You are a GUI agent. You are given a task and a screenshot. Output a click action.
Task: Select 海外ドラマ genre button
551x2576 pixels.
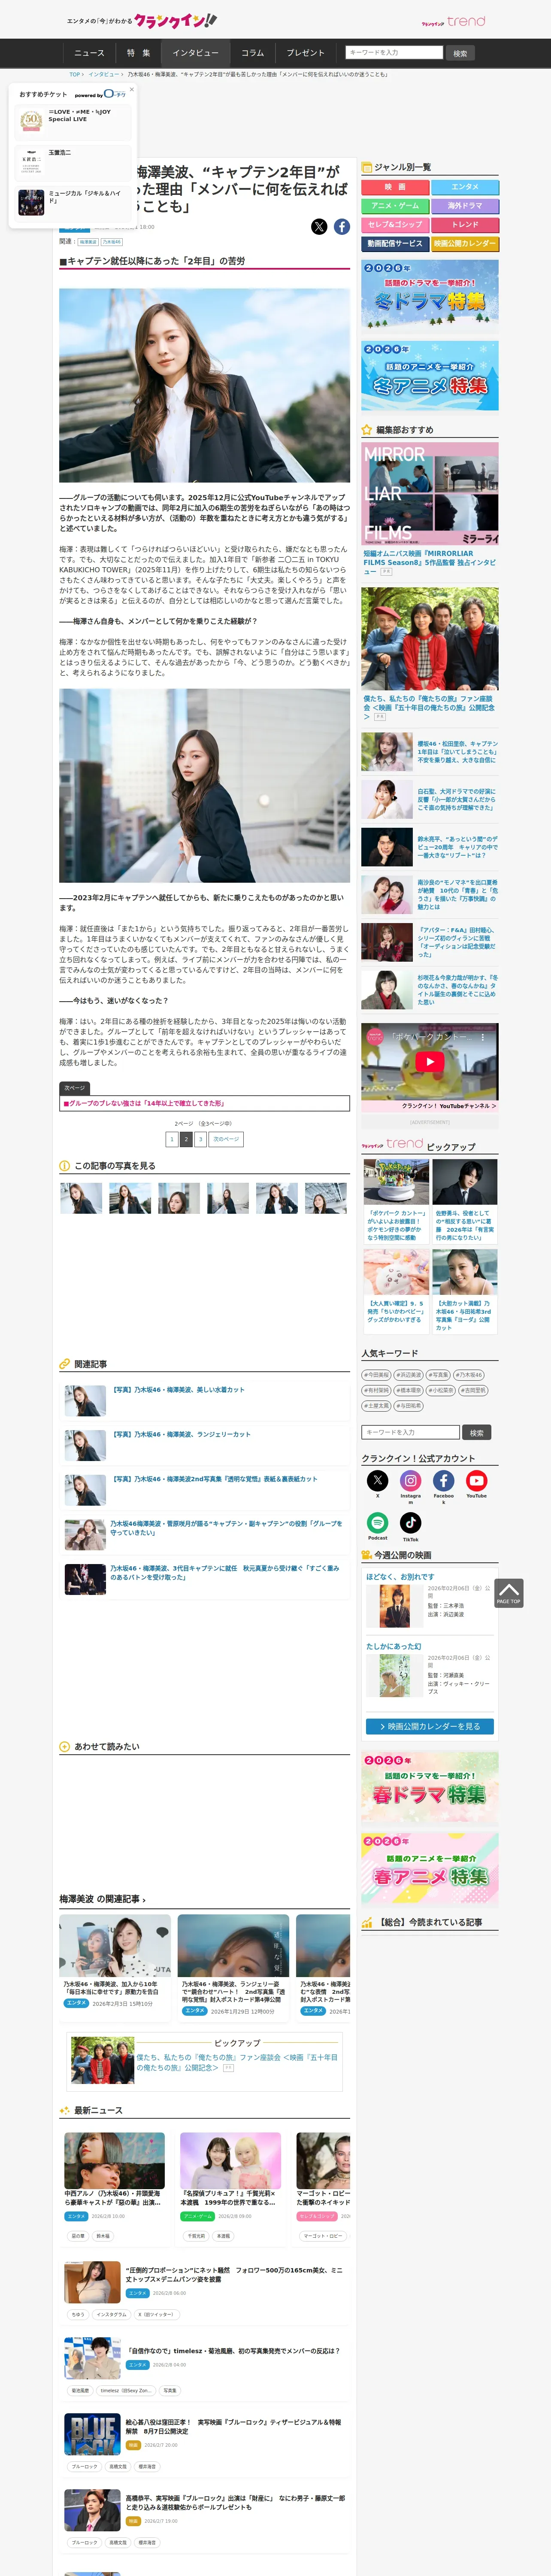tap(465, 206)
